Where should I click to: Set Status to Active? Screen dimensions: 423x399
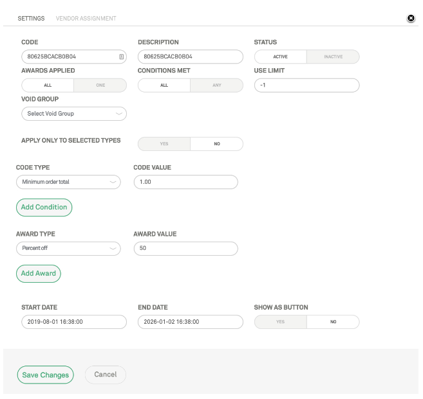tap(281, 57)
